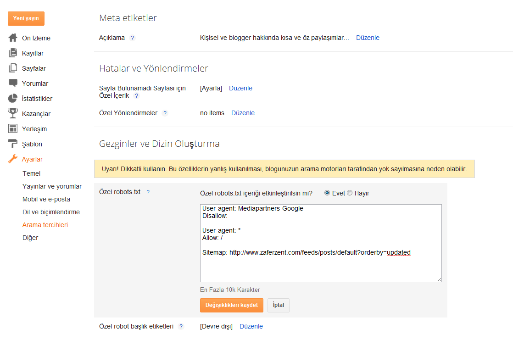Click Düzenle link for Açıklama
The width and height of the screenshot is (513, 340).
pos(368,38)
